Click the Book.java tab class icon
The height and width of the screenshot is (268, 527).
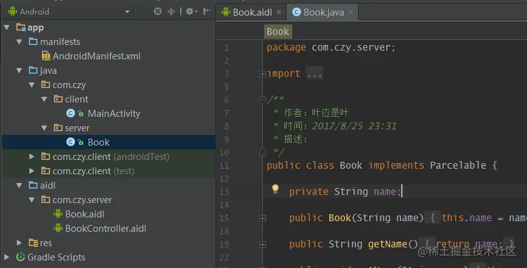pyautogui.click(x=297, y=12)
